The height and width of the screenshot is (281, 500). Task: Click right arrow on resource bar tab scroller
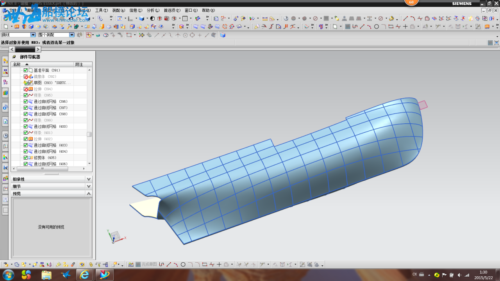click(38, 49)
